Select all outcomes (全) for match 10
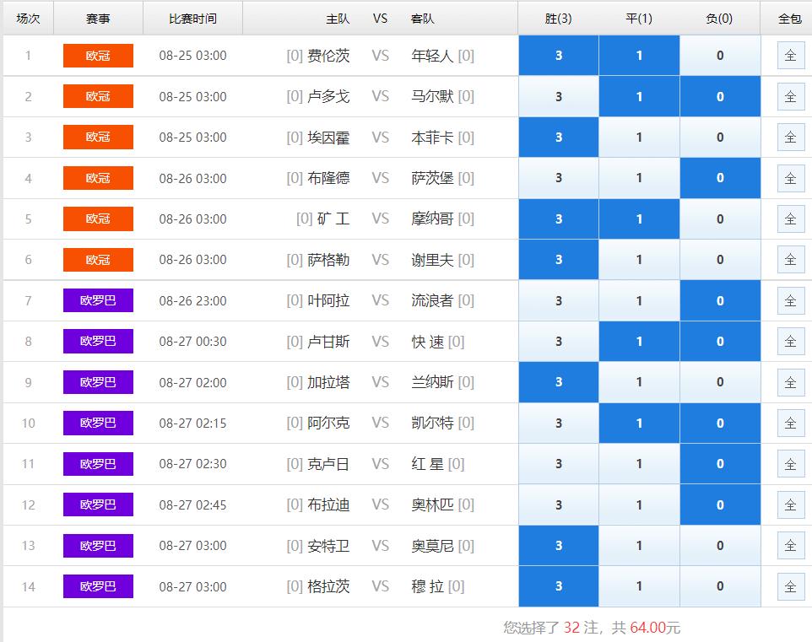The height and width of the screenshot is (642, 812). [x=790, y=423]
